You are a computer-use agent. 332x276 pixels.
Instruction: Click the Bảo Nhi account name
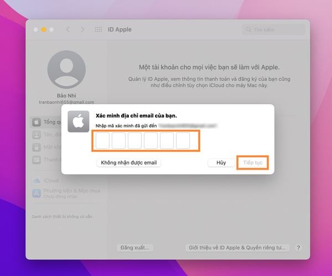pos(66,96)
